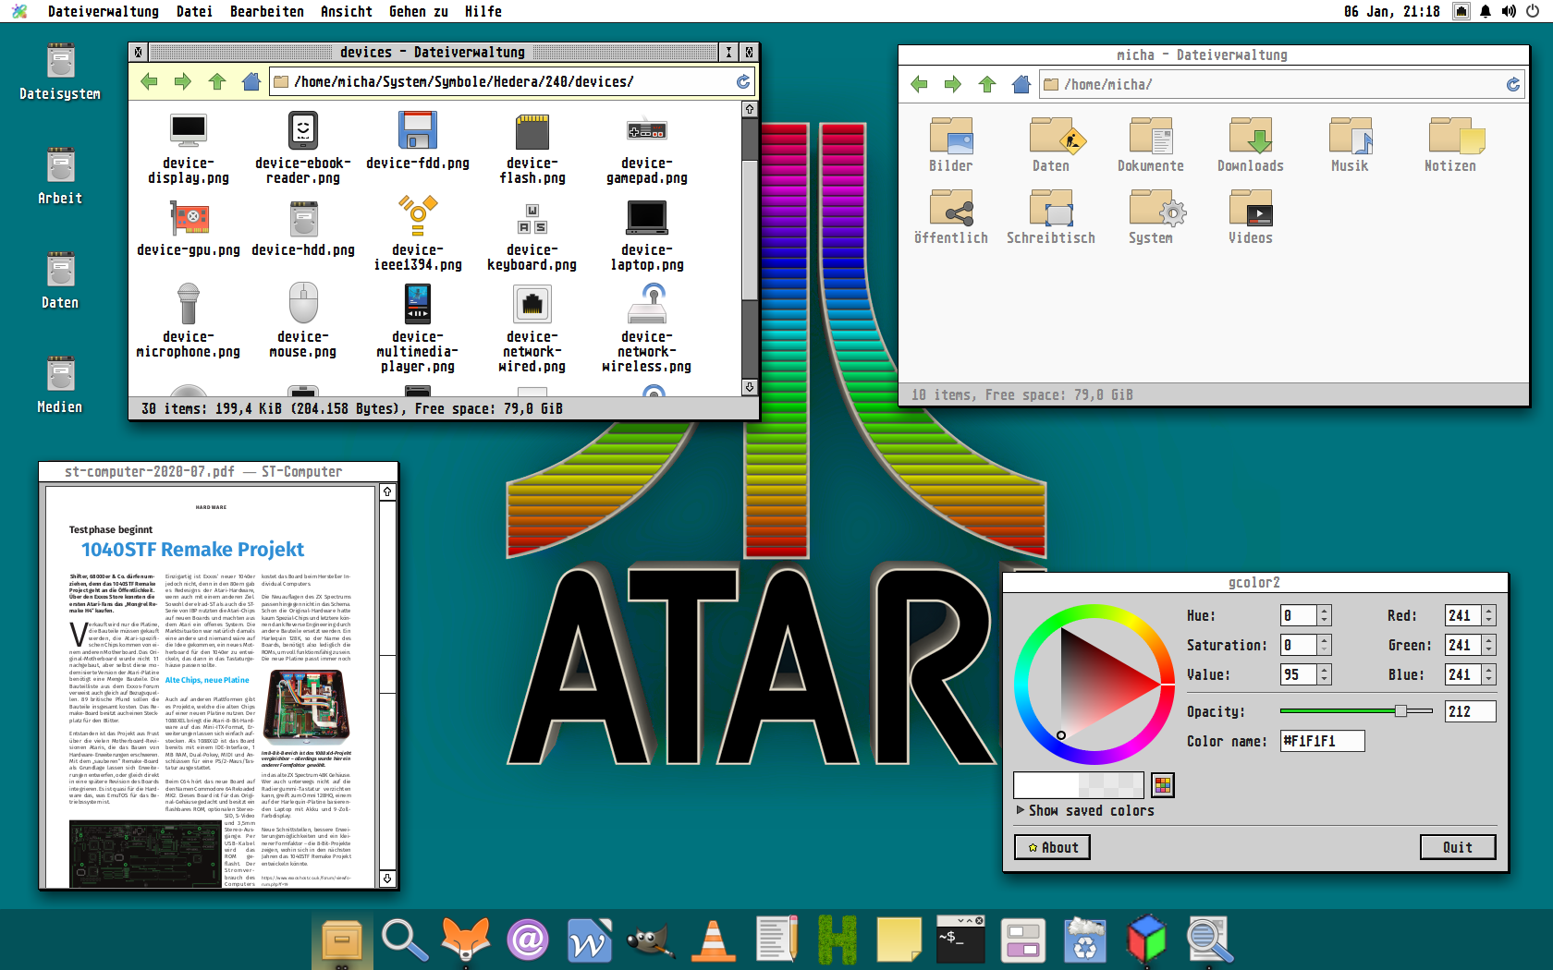Click the Blue spinner arrows
Screen dimensions: 1553x970
coord(1488,674)
